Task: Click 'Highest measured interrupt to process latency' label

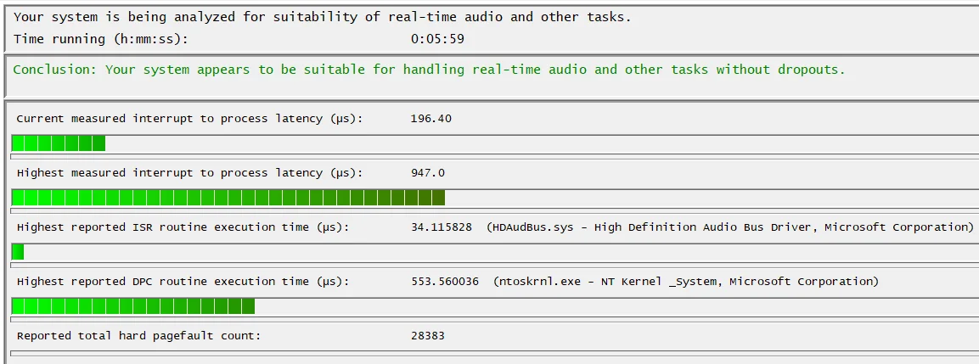Action: [x=189, y=172]
